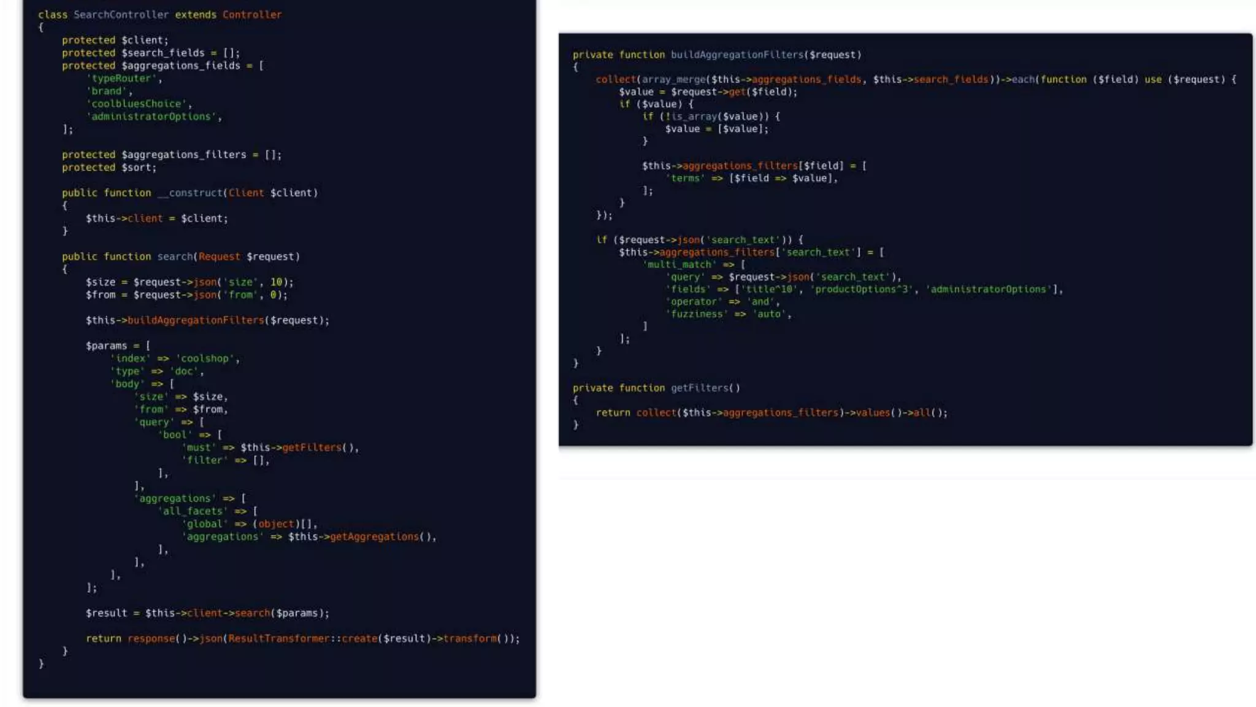The height and width of the screenshot is (707, 1256).
Task: Click the 'title^10' field string
Action: point(770,289)
